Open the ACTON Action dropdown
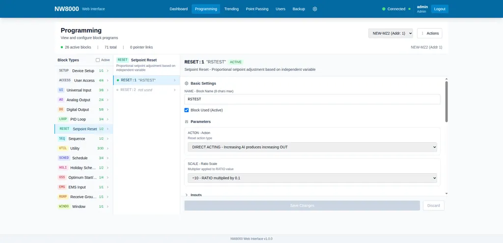Viewport: 503px width, 243px height. pos(312,147)
